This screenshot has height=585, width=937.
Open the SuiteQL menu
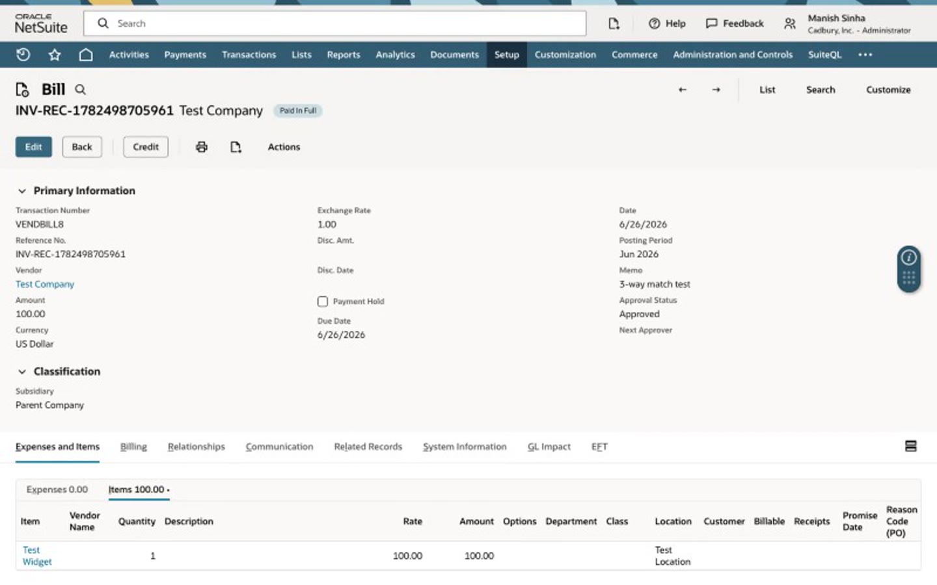pos(824,55)
